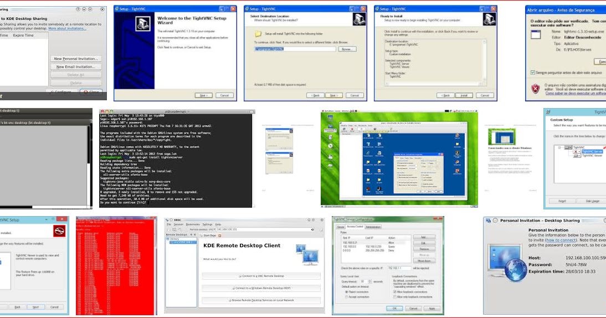The width and height of the screenshot is (606, 318).
Task: Click the computer icon in Ready to Install wizard
Action: [x=489, y=19]
